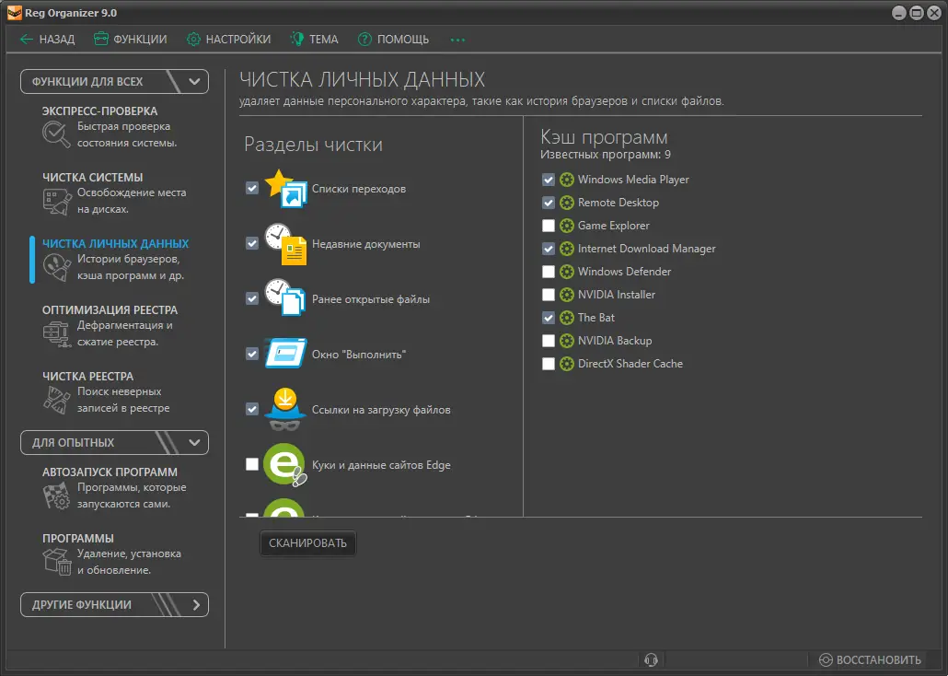This screenshot has width=948, height=676.
Task: Click the Programs uninstall box icon
Action: click(x=56, y=562)
